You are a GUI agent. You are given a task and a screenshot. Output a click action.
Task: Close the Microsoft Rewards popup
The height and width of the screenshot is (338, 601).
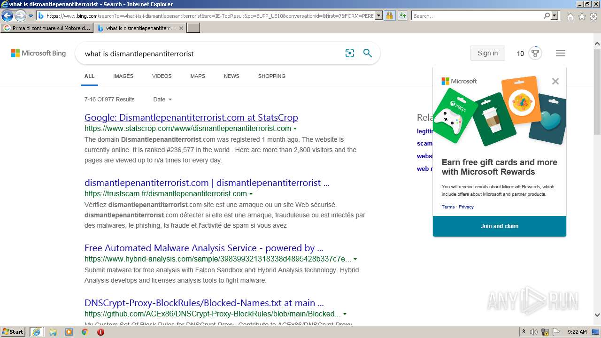[555, 81]
